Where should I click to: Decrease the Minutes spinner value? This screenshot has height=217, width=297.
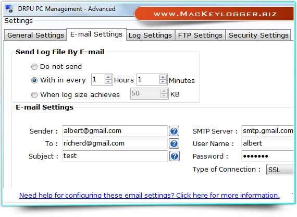[x=163, y=82]
